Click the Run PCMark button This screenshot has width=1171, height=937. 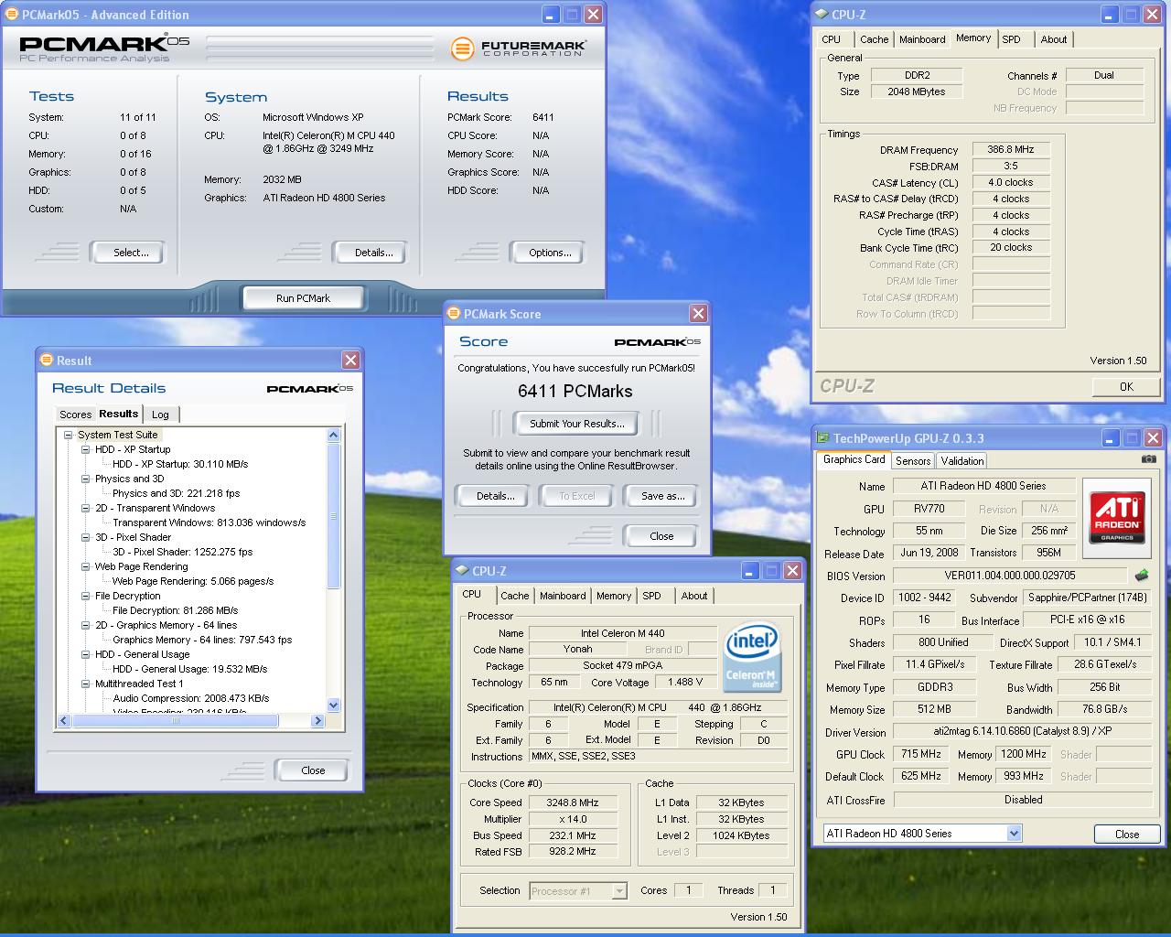pos(303,298)
